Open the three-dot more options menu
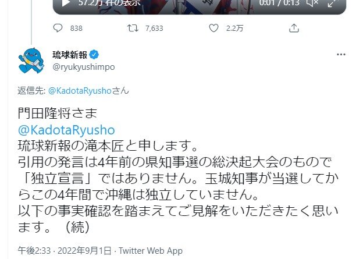356x259 pixels. coord(341,55)
